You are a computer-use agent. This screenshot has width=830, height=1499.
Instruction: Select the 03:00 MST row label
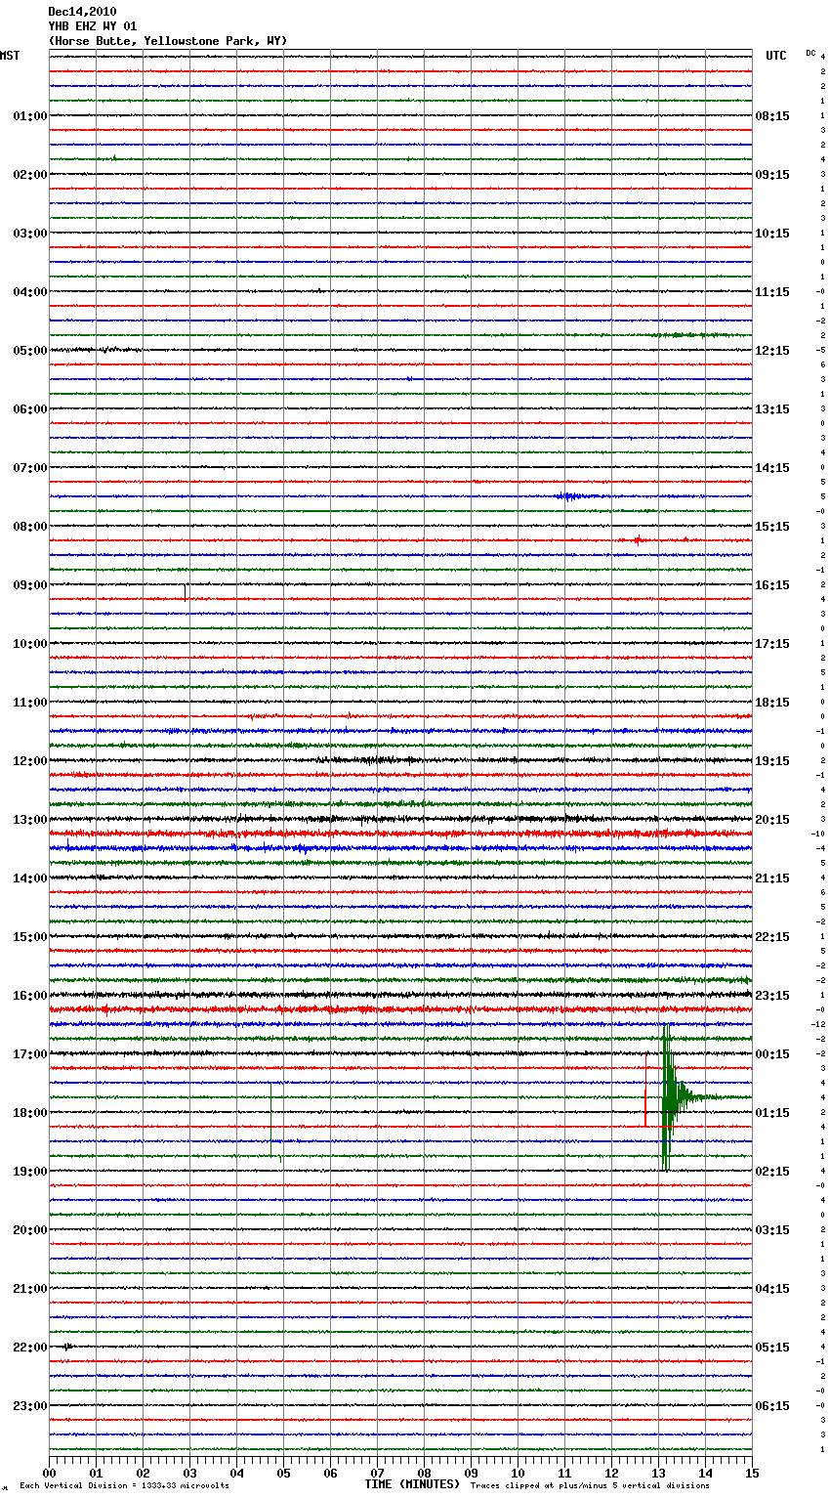[30, 234]
